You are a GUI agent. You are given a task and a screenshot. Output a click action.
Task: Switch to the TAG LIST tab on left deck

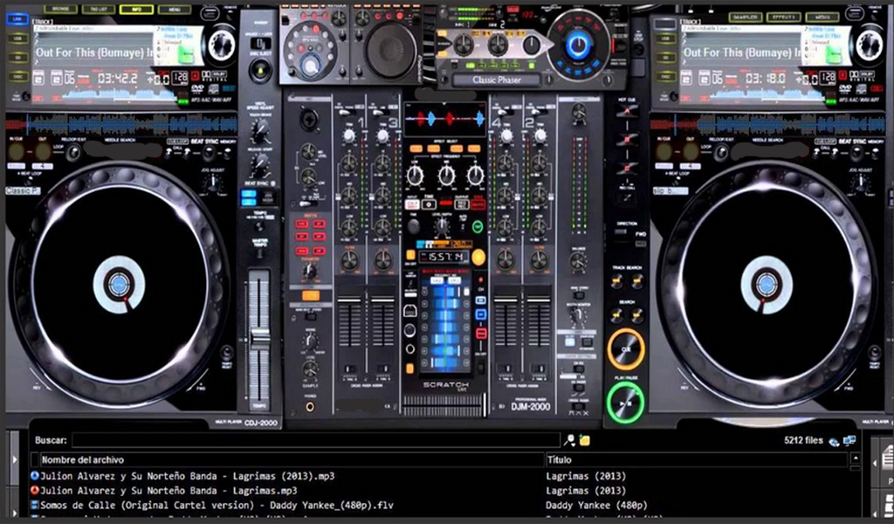point(99,8)
